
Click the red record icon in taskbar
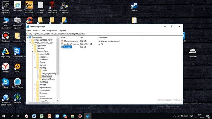point(80,116)
